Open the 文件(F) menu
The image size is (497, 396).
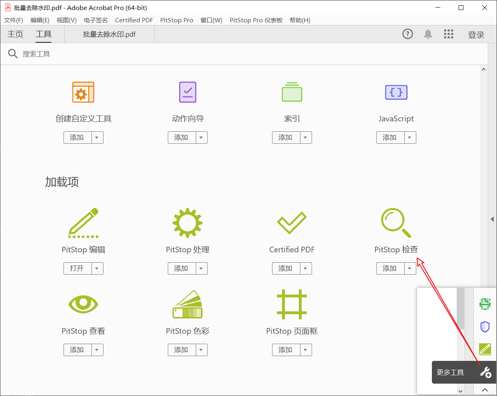(x=14, y=20)
